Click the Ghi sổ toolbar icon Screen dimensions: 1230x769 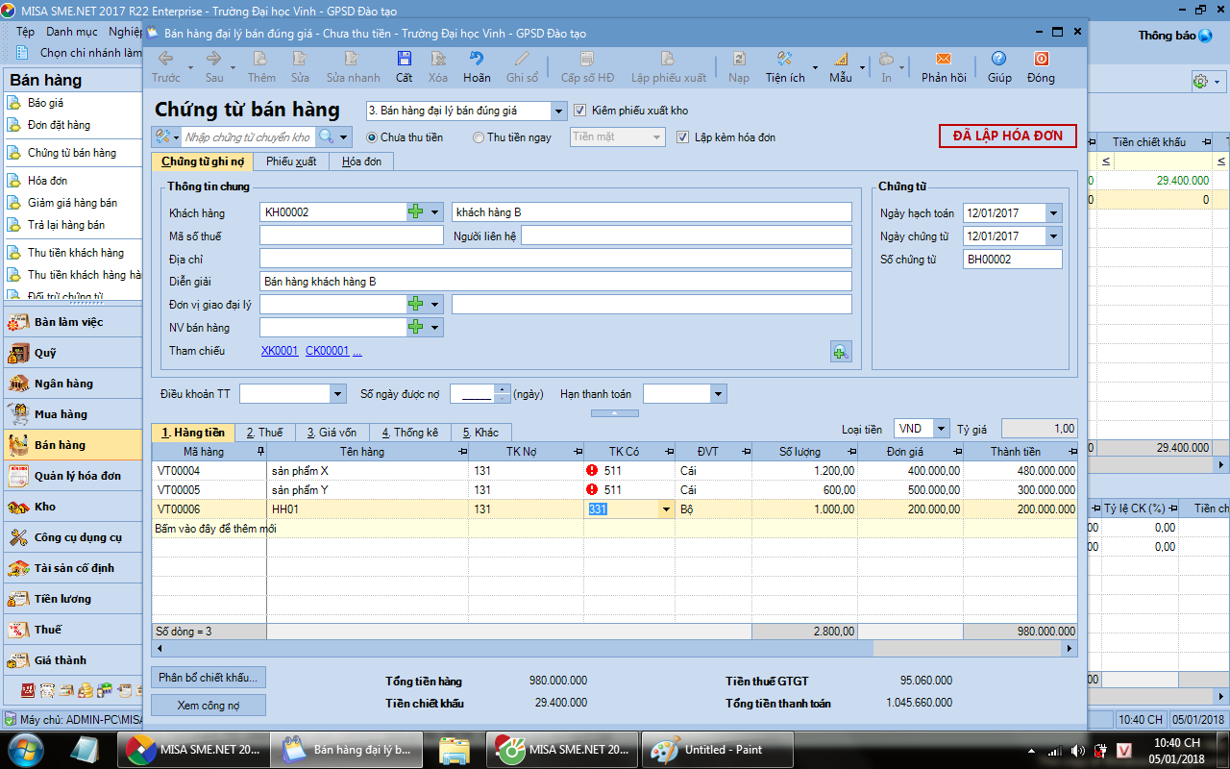(522, 60)
